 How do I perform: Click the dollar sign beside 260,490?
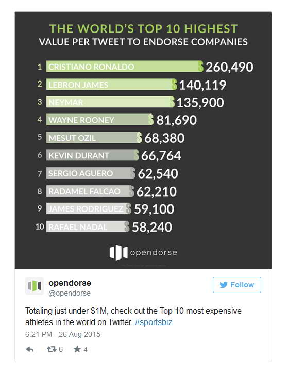tap(201, 67)
